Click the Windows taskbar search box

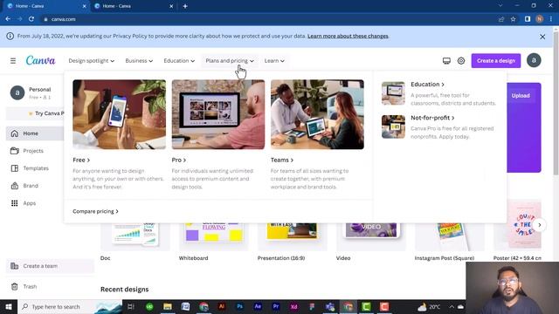coord(70,306)
